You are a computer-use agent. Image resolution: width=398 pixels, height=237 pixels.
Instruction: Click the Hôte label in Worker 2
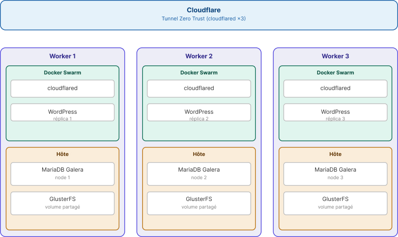pos(199,154)
